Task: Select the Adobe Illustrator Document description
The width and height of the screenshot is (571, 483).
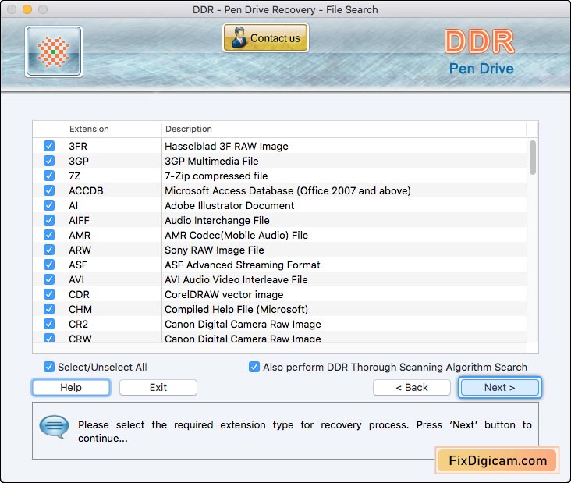Action: [229, 205]
